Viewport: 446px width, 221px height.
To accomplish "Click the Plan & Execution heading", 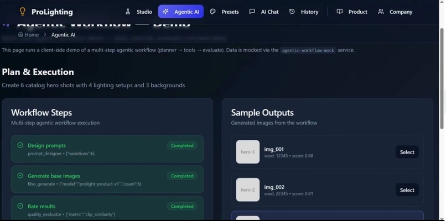I will [x=38, y=72].
